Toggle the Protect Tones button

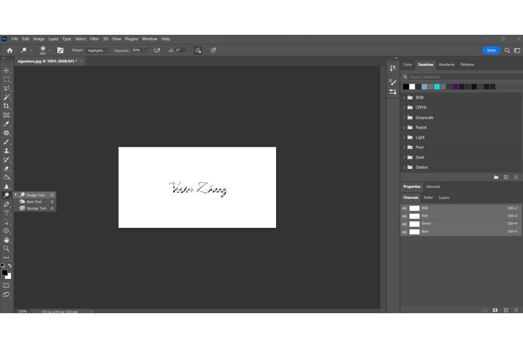[198, 50]
